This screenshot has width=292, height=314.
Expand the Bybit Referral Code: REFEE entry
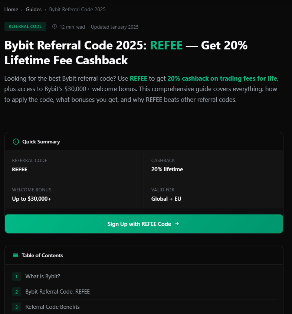[x=57, y=292]
